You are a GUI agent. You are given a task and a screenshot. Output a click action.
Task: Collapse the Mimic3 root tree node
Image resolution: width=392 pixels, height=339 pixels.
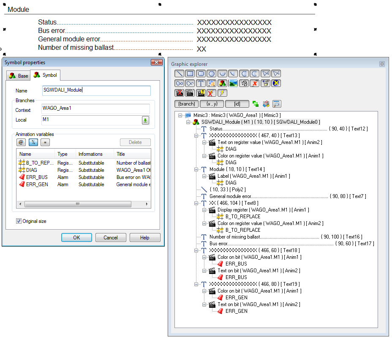click(x=180, y=115)
